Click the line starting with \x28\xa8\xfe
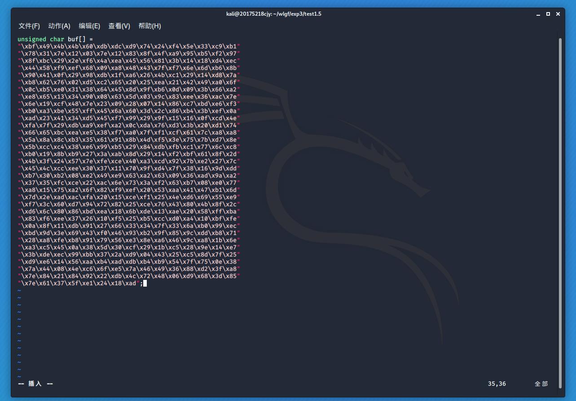Viewport: 576px width, 401px height. pyautogui.click(x=129, y=240)
